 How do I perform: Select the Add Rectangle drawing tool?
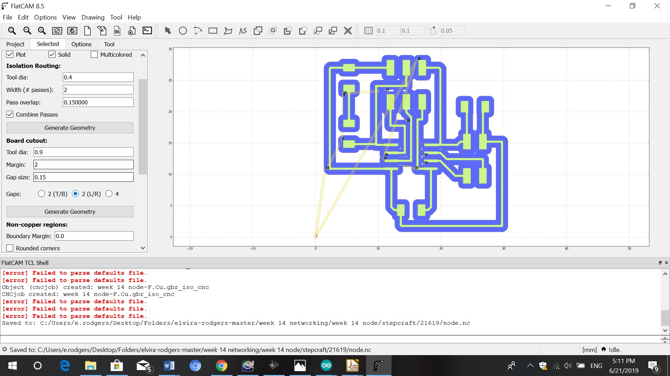point(213,31)
